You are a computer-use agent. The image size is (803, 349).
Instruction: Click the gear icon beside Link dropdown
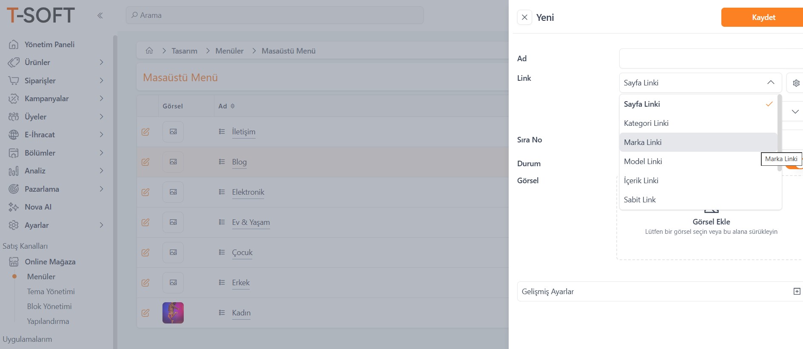click(796, 83)
